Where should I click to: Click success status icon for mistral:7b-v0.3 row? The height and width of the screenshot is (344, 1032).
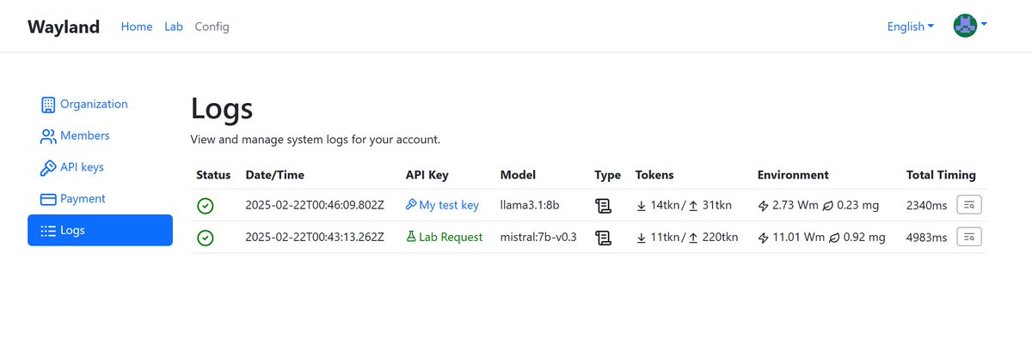coord(205,238)
